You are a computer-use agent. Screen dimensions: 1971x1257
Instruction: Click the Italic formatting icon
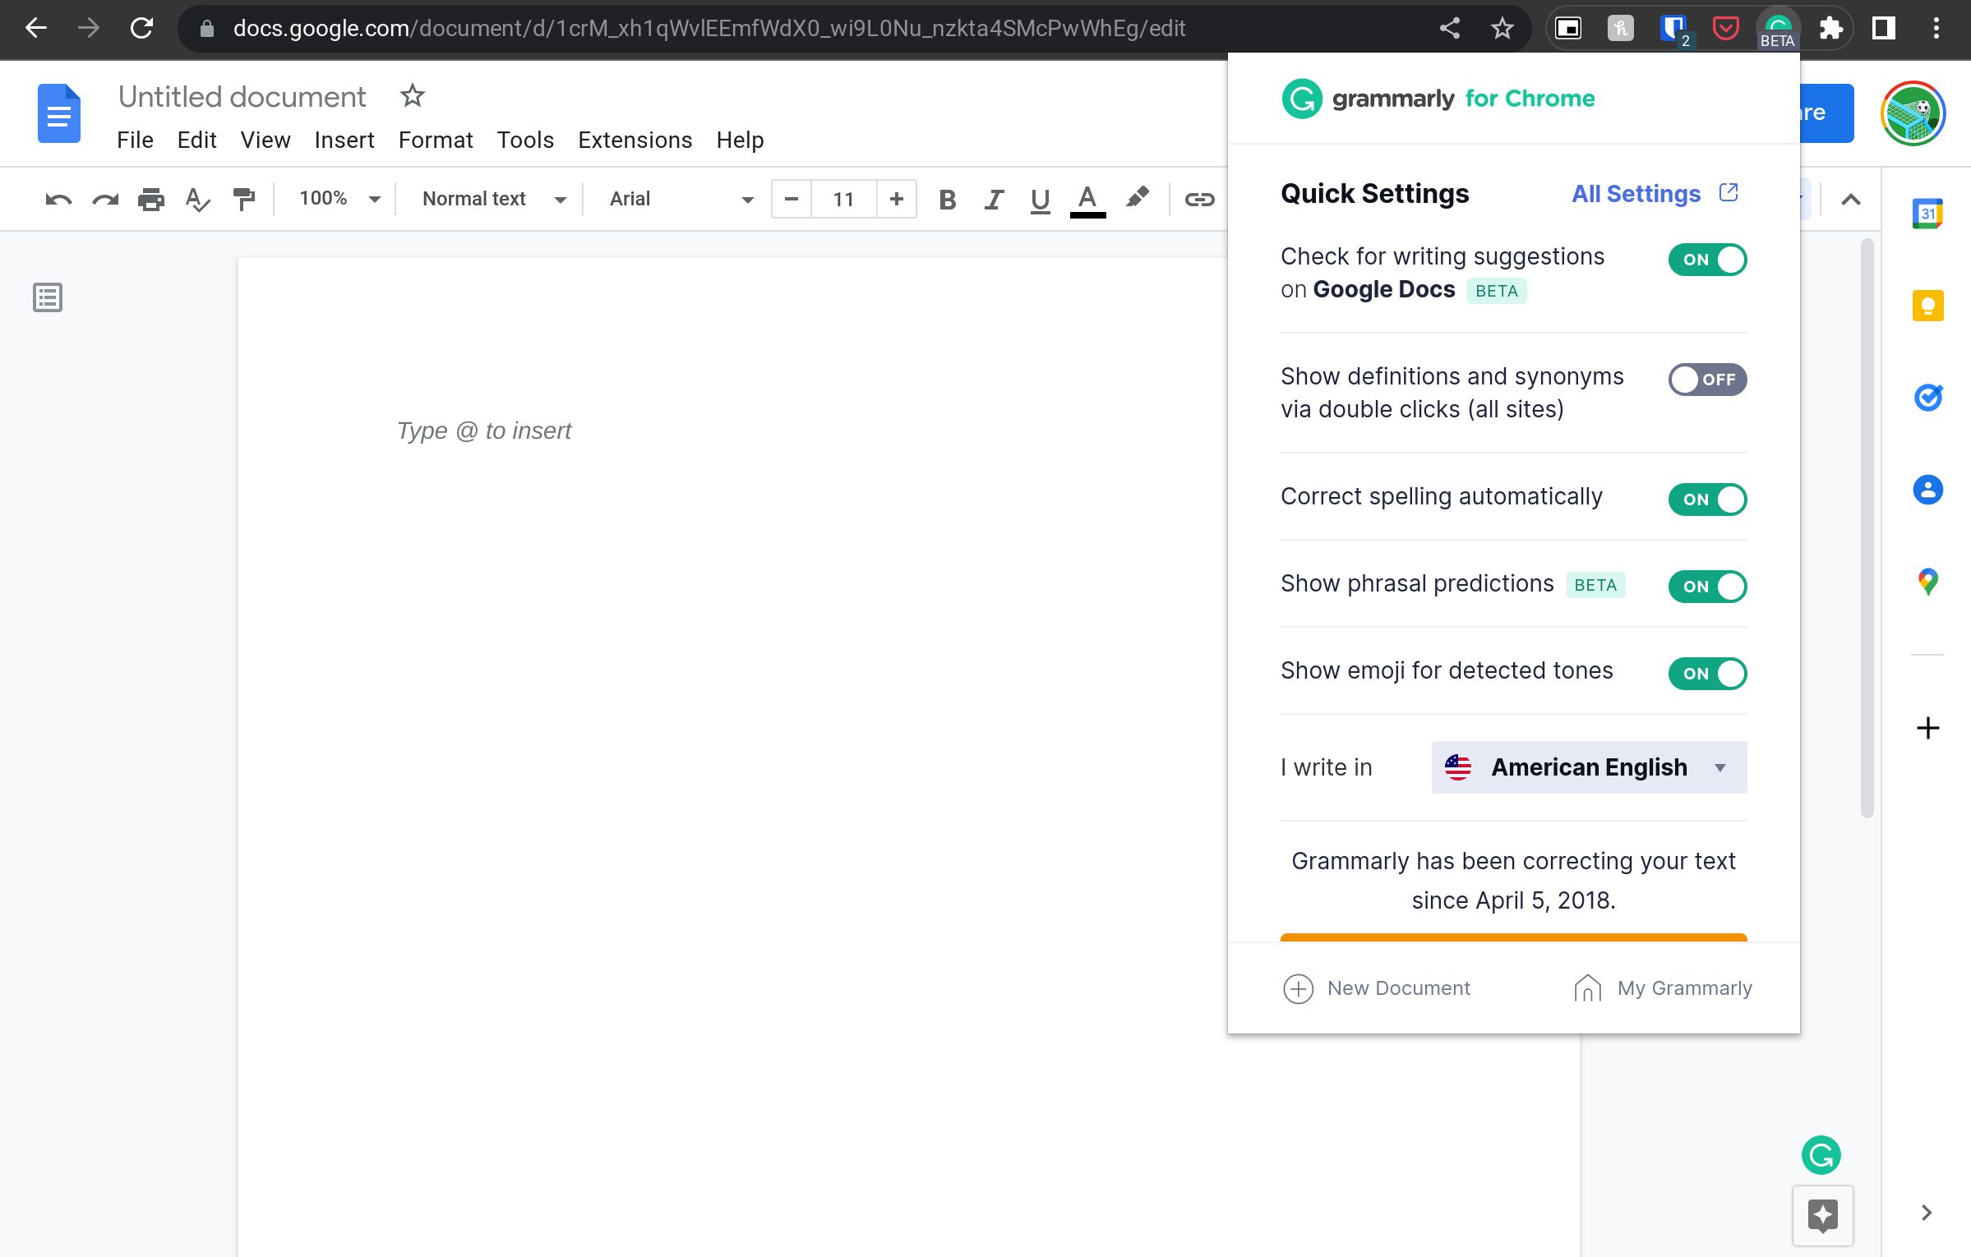click(x=994, y=198)
